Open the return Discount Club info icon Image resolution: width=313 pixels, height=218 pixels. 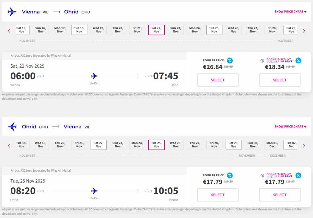click(262, 176)
